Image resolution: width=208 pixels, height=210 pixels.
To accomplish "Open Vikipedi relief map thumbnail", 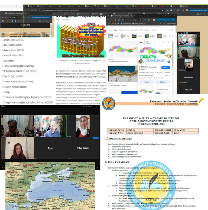I will 123,73.
